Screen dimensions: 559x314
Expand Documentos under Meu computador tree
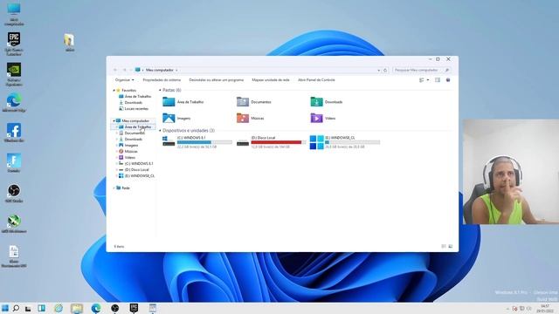[x=117, y=133]
